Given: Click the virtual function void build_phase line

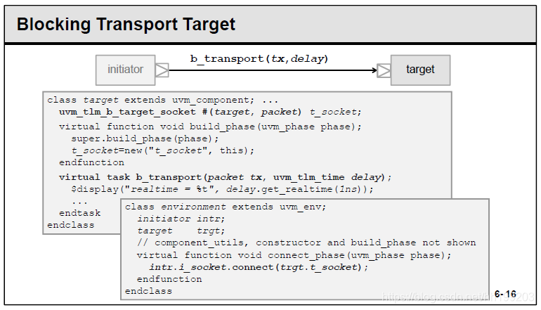Looking at the screenshot, I should click(210, 127).
